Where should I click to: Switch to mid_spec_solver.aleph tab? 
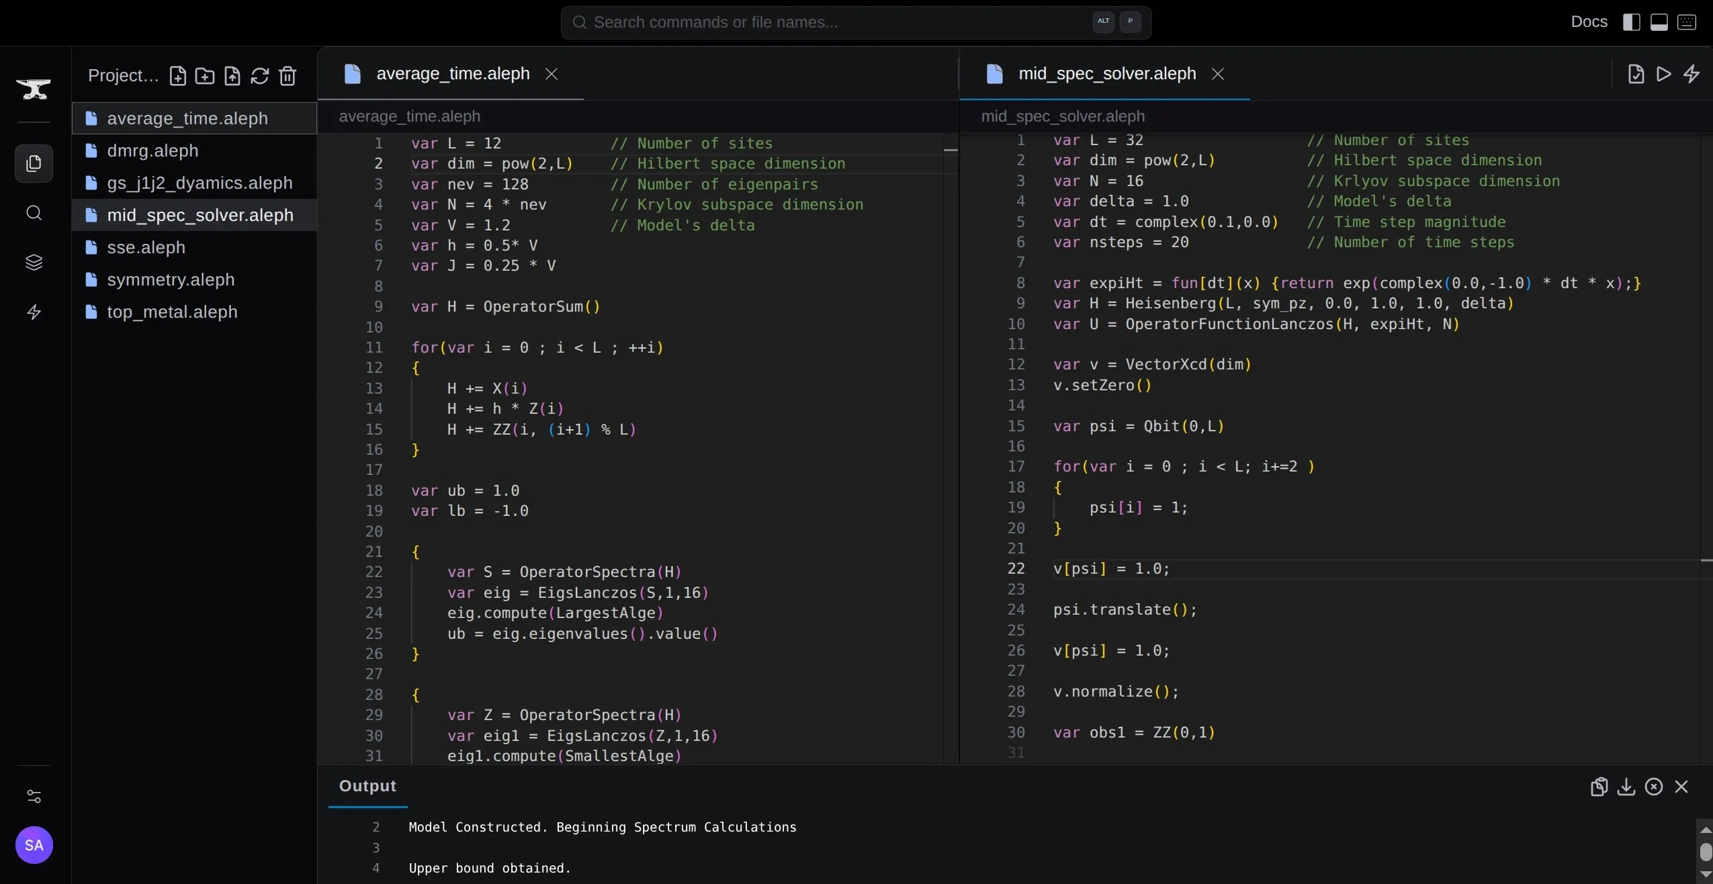coord(1106,74)
